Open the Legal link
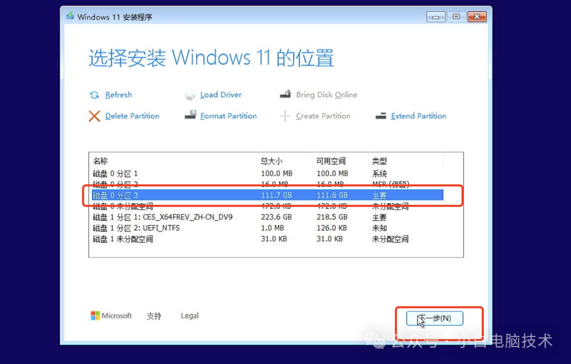571x364 pixels. pos(190,315)
